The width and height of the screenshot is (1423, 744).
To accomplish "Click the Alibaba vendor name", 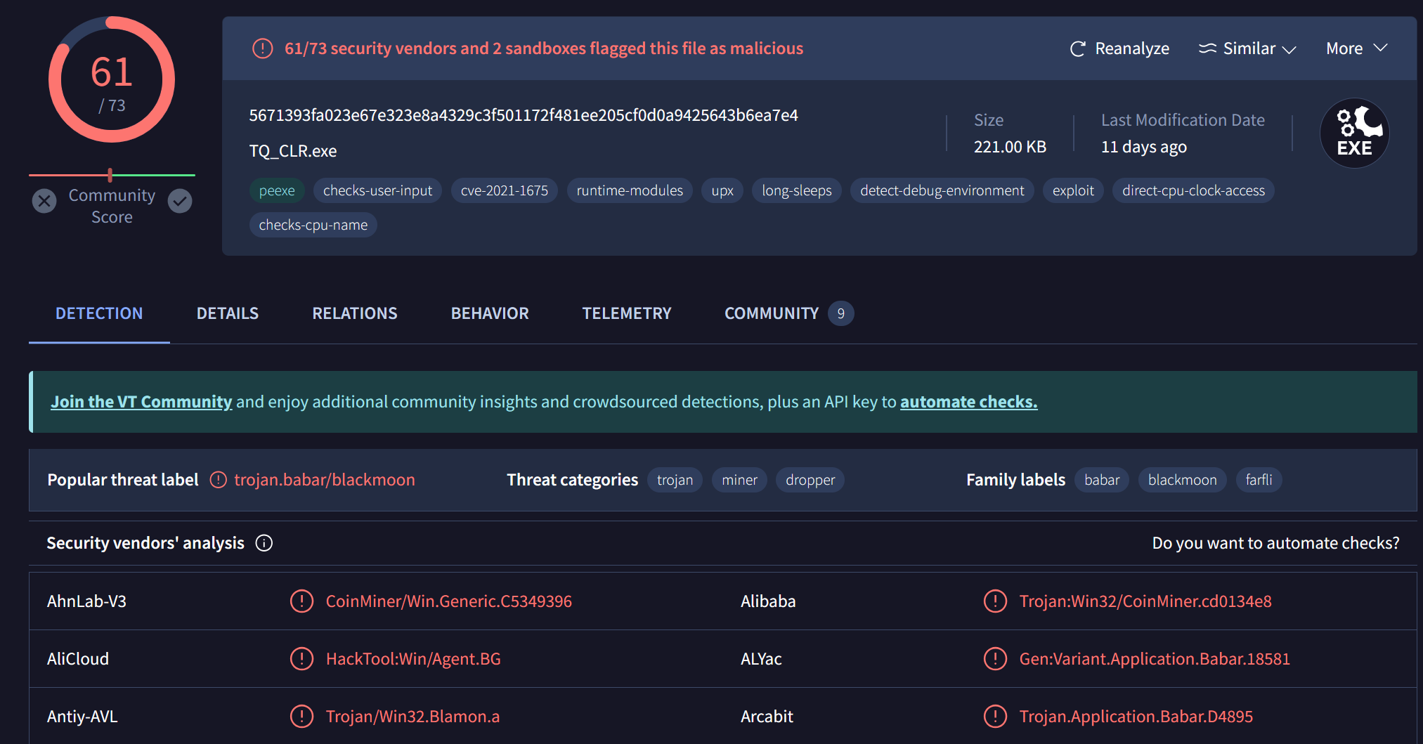I will [768, 601].
